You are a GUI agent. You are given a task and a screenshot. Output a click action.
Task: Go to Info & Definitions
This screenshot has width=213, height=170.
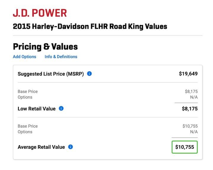click(x=61, y=57)
